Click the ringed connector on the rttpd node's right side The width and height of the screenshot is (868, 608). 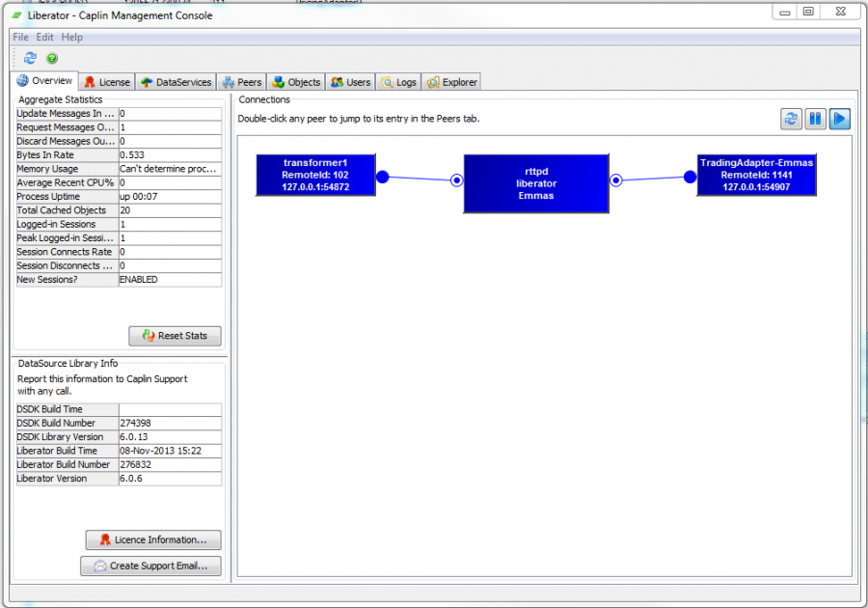[616, 180]
